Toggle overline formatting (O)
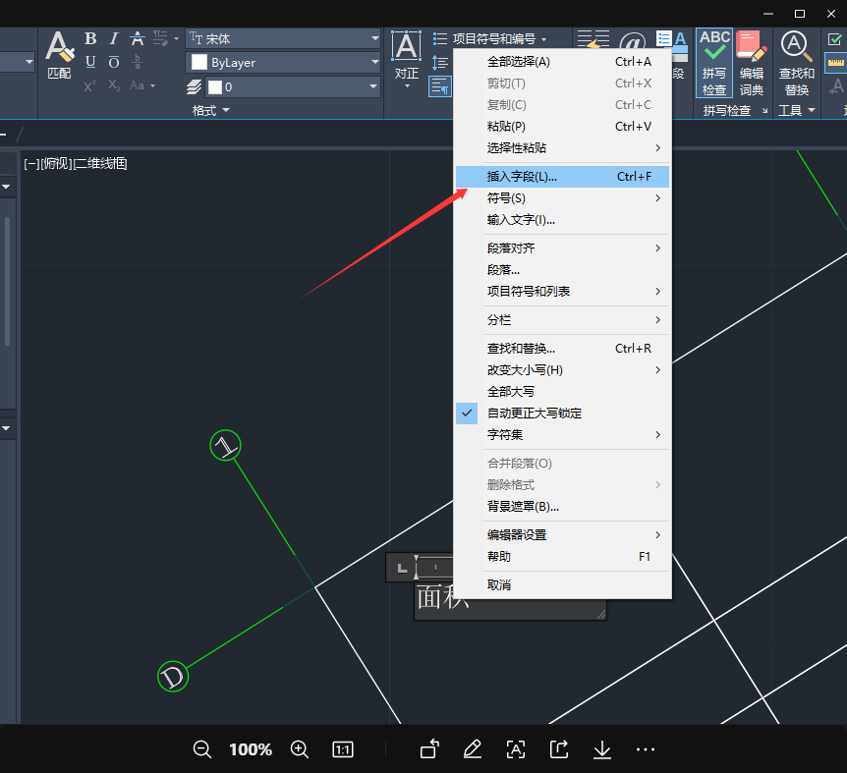The height and width of the screenshot is (773, 847). tap(113, 62)
